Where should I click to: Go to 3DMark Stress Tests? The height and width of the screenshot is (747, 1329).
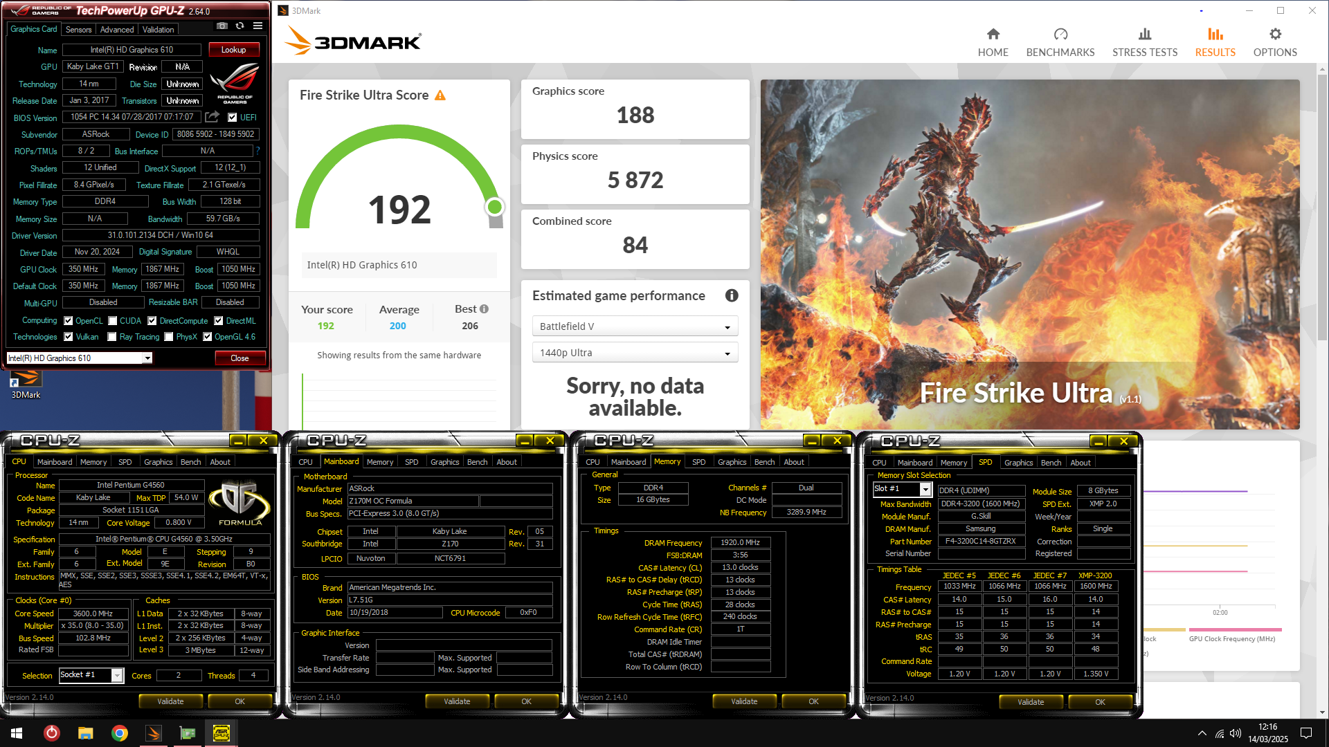[1144, 42]
